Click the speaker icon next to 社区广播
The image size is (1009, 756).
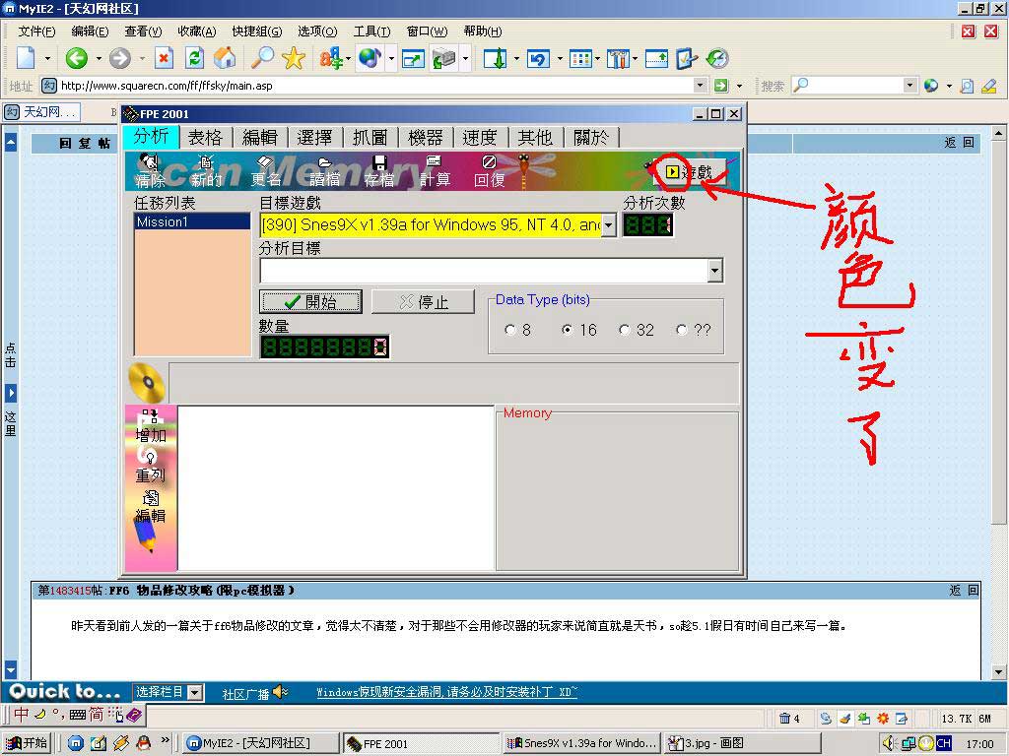point(281,692)
